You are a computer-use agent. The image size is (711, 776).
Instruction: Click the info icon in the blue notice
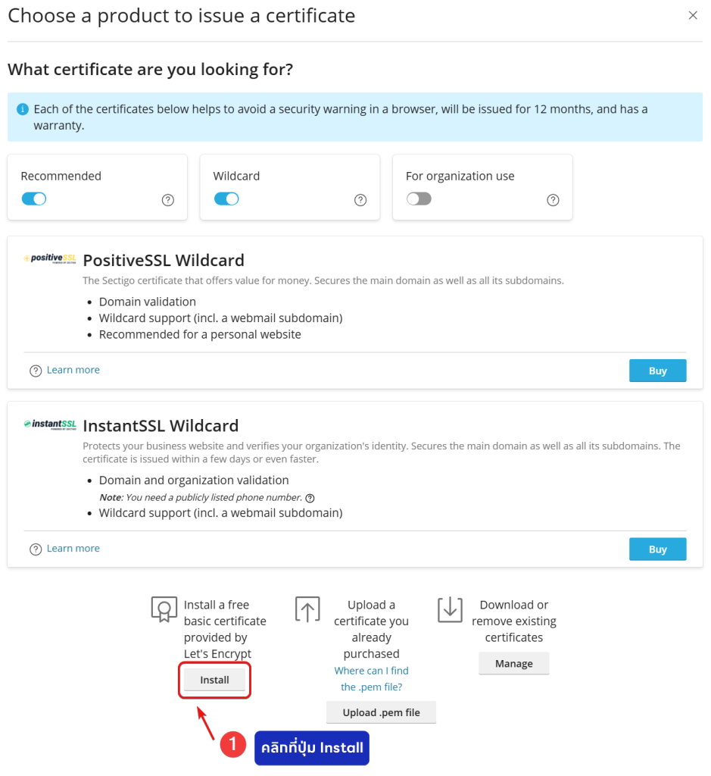(22, 109)
